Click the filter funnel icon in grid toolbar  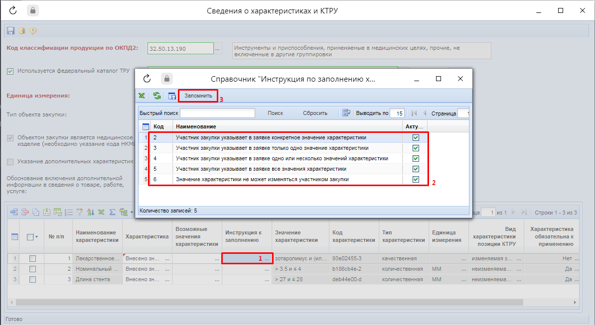(79, 212)
